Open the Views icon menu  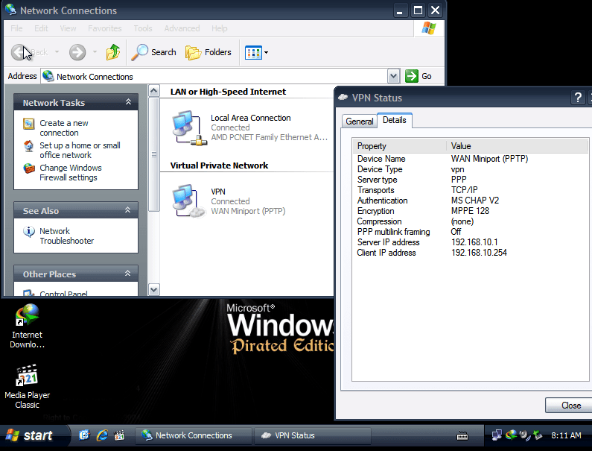coord(257,52)
